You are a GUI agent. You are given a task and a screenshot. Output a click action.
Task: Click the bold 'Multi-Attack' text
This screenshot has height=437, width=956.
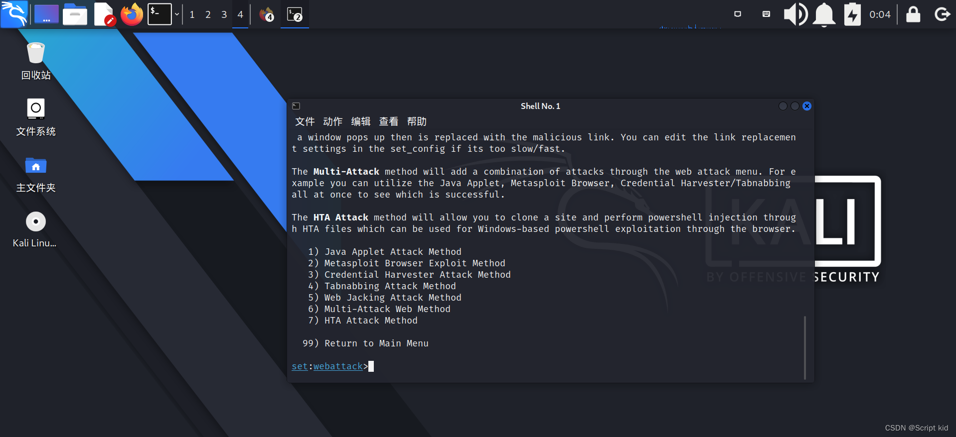click(x=346, y=172)
